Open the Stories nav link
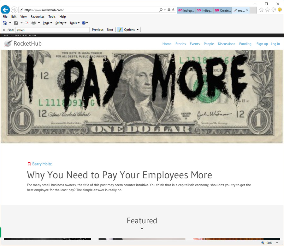 point(180,44)
